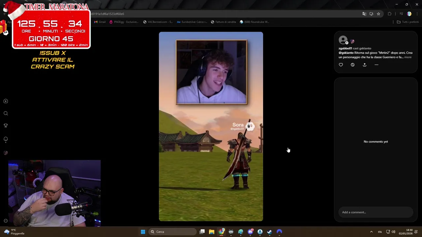Open the Roundcube webmail bookmark
Screen dimensions: 422x237
(x=254, y=22)
